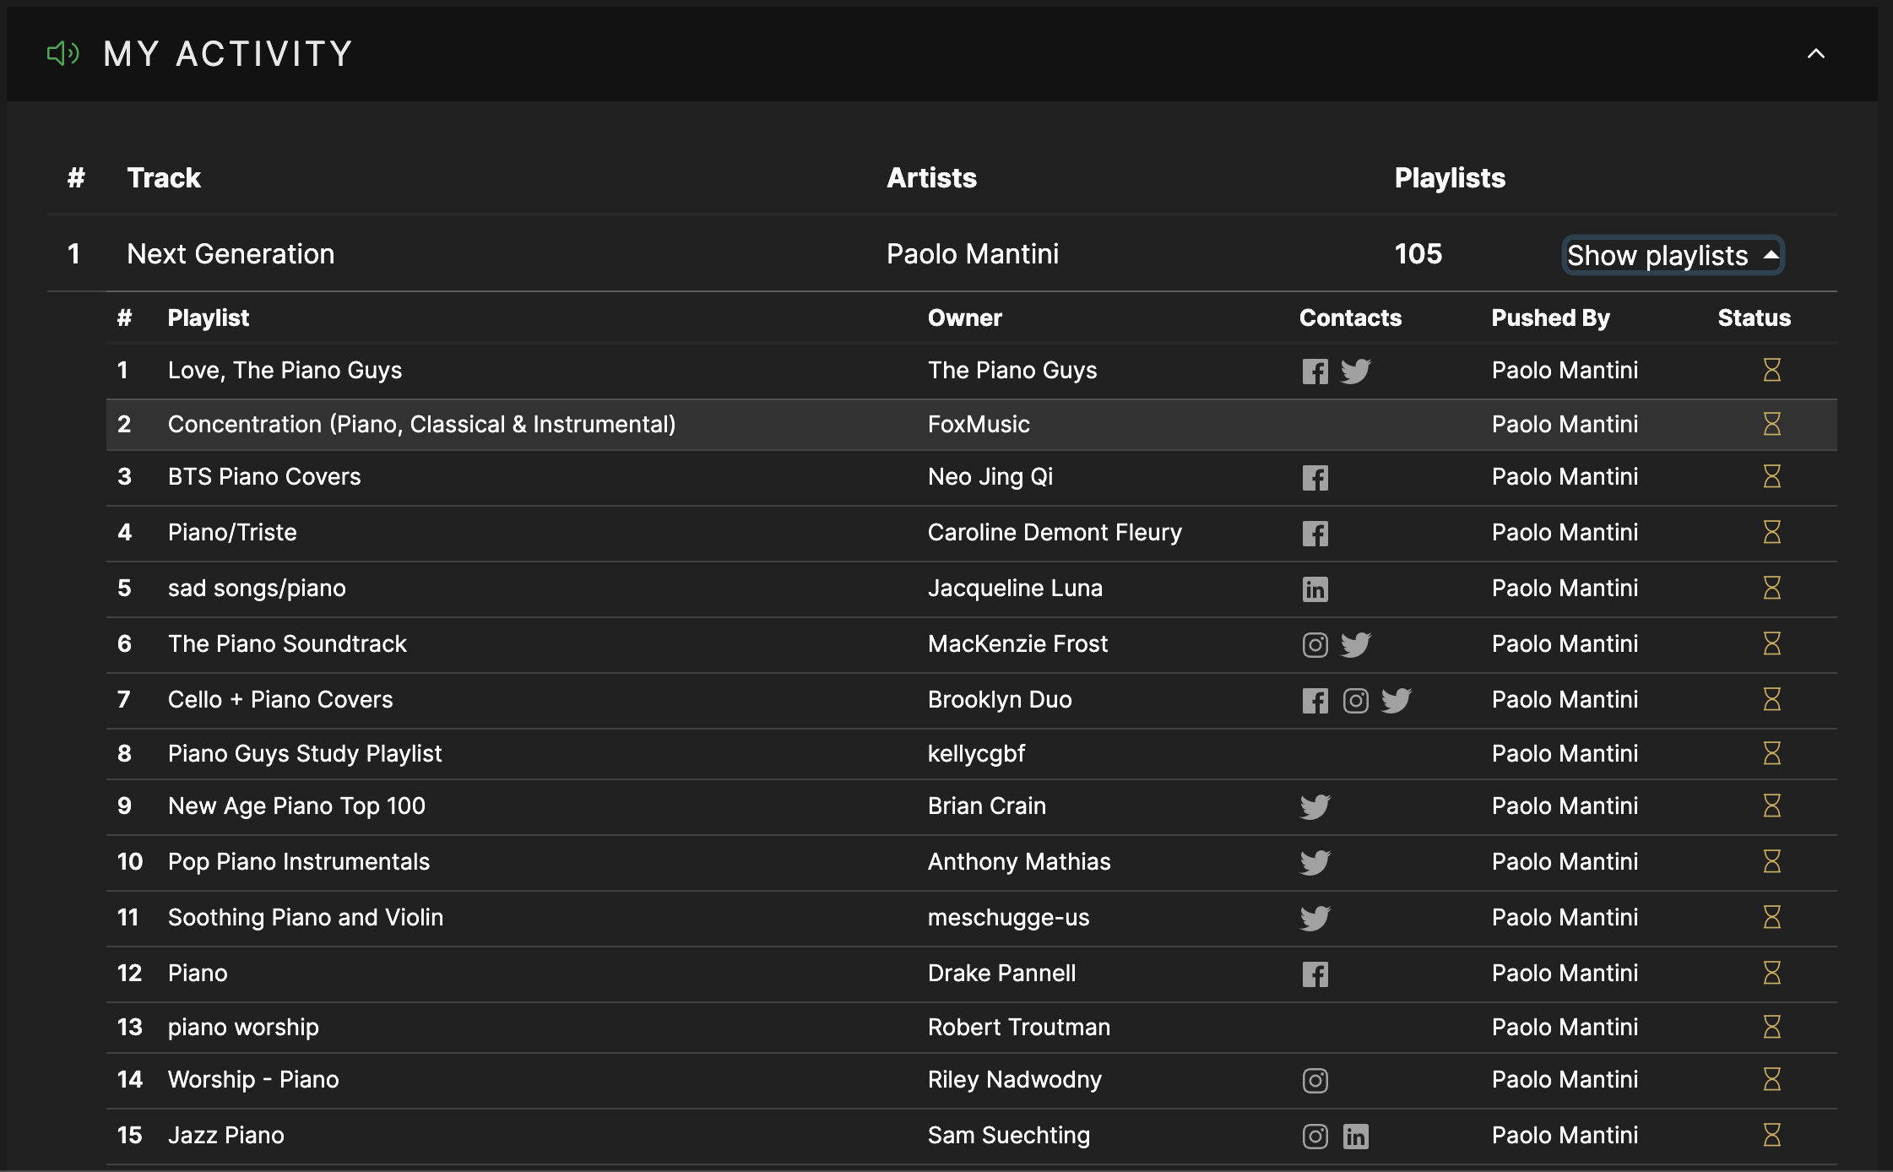
Task: Select the Next Generation track name
Action: tap(231, 254)
